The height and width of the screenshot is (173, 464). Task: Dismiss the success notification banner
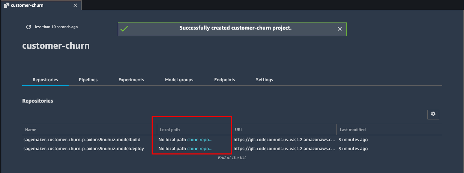pyautogui.click(x=340, y=29)
